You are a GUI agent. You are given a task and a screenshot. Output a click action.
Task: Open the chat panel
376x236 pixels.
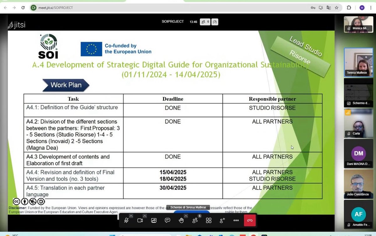click(168, 221)
